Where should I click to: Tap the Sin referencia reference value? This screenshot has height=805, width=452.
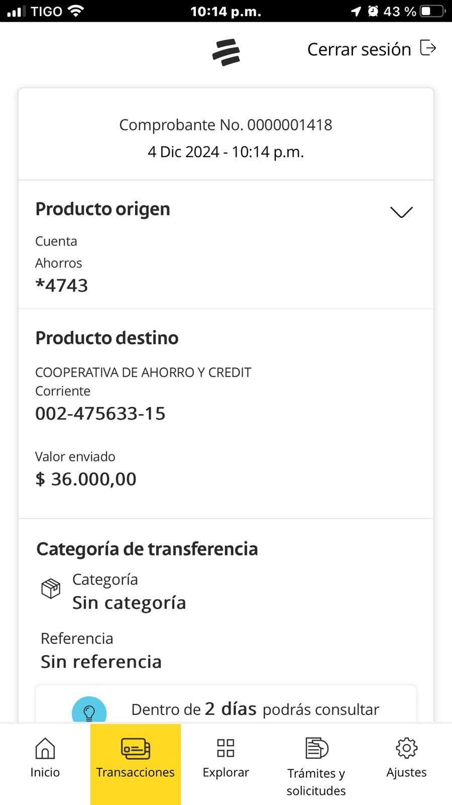101,662
